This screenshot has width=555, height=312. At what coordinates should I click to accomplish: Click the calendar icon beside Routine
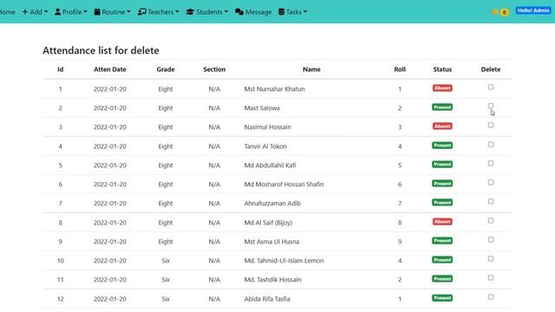(97, 11)
